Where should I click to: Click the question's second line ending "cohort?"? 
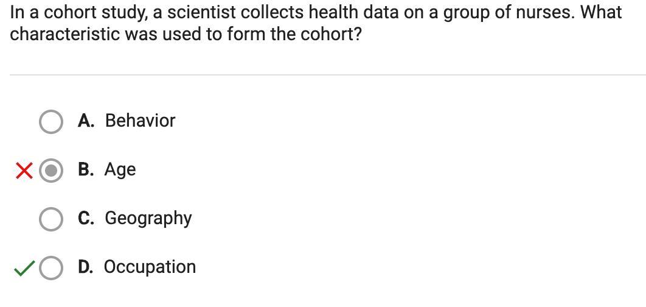(186, 34)
